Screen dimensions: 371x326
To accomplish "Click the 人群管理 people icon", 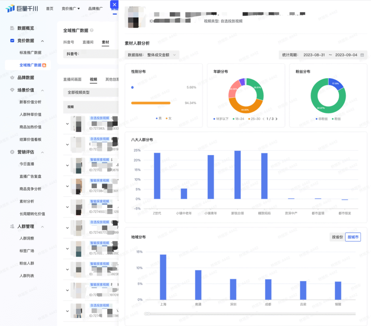I will [x=12, y=226].
